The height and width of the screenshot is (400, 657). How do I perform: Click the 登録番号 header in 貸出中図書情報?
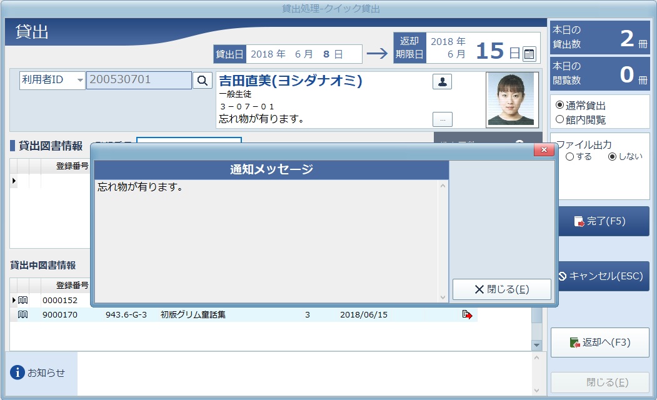pyautogui.click(x=72, y=285)
